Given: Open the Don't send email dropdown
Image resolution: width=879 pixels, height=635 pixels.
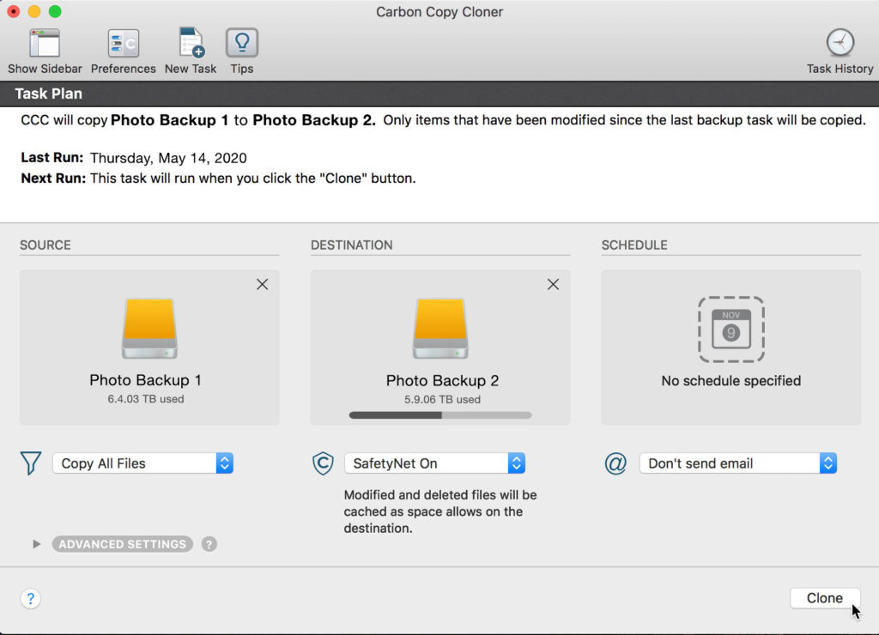Looking at the screenshot, I should tap(737, 463).
